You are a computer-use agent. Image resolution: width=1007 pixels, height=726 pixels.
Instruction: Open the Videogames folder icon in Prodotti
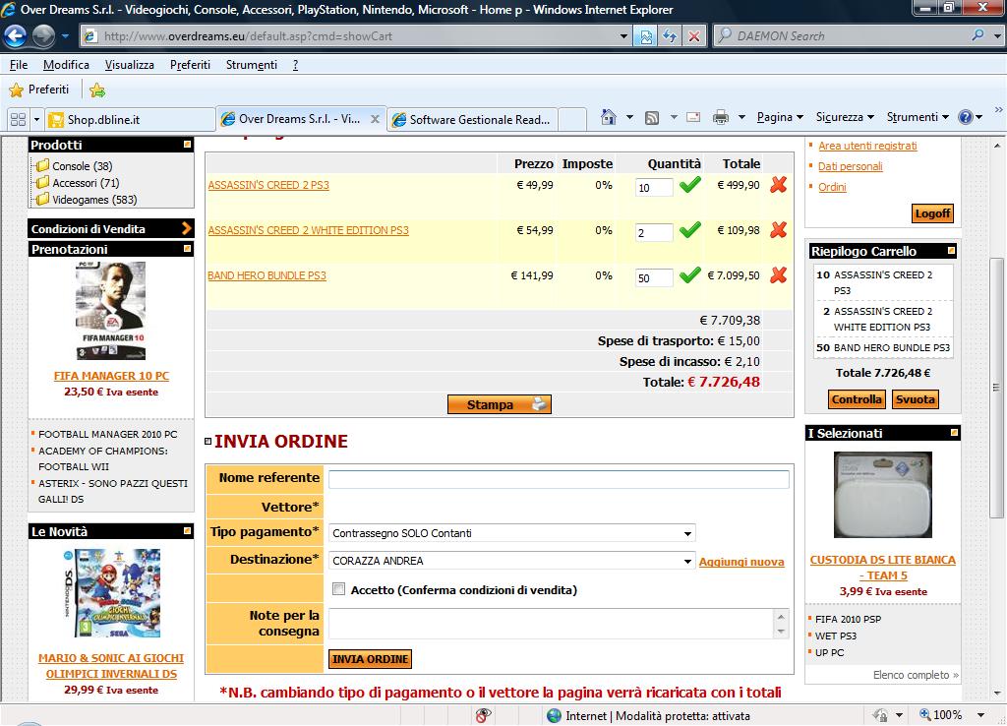point(43,199)
